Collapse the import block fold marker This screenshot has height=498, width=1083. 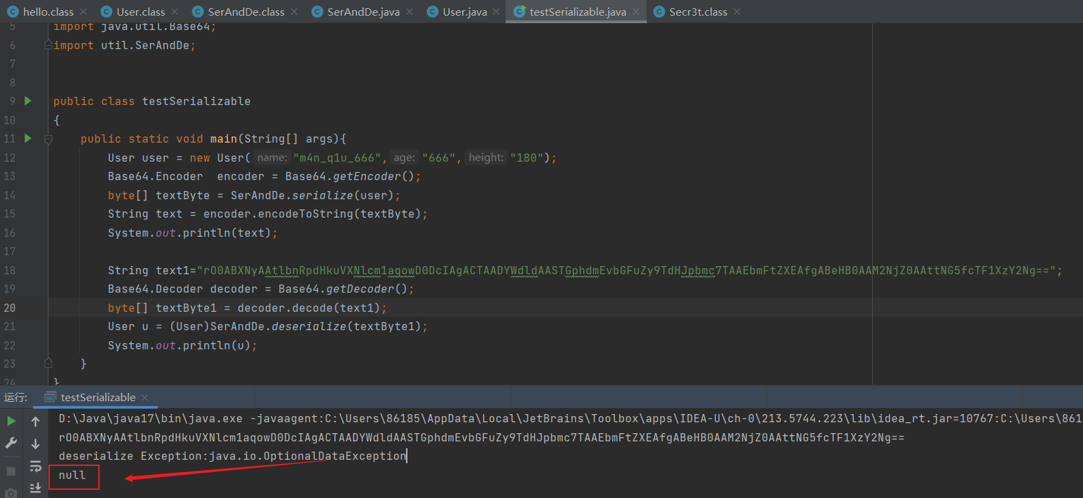[x=48, y=45]
